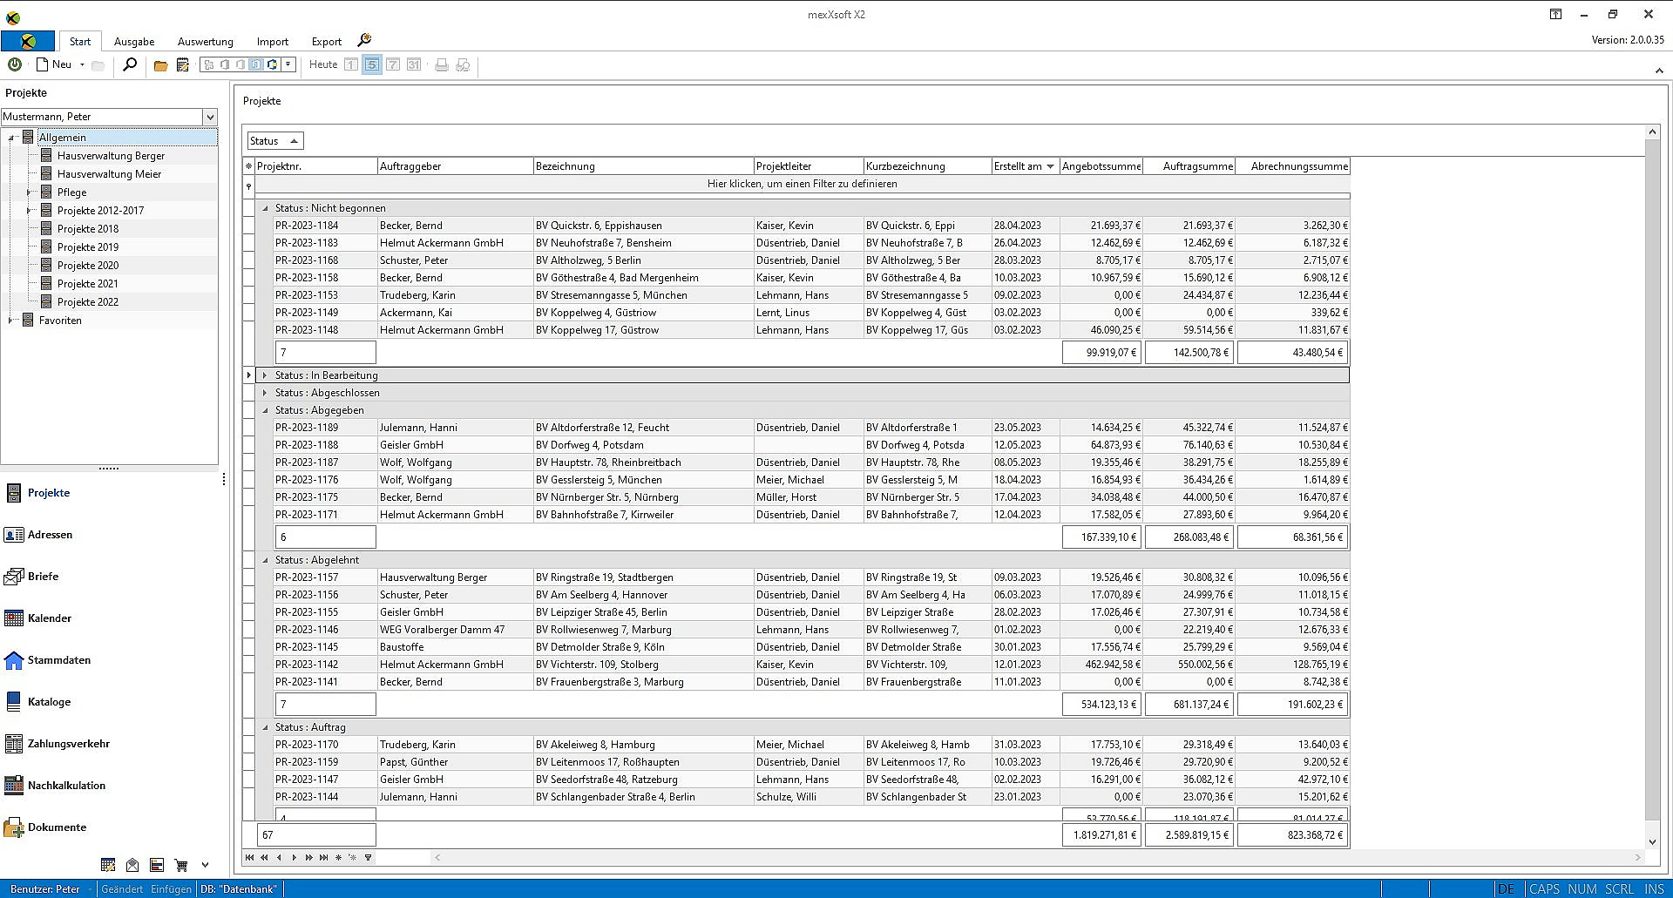Expand the Status: In Bearbeitung group
Image resolution: width=1673 pixels, height=898 pixels.
pyautogui.click(x=266, y=375)
